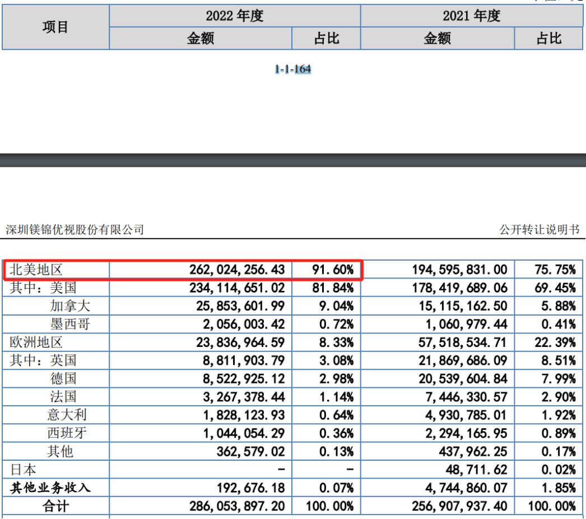Click 占比 header under 2021 年度
The height and width of the screenshot is (519, 586).
pyautogui.click(x=548, y=38)
